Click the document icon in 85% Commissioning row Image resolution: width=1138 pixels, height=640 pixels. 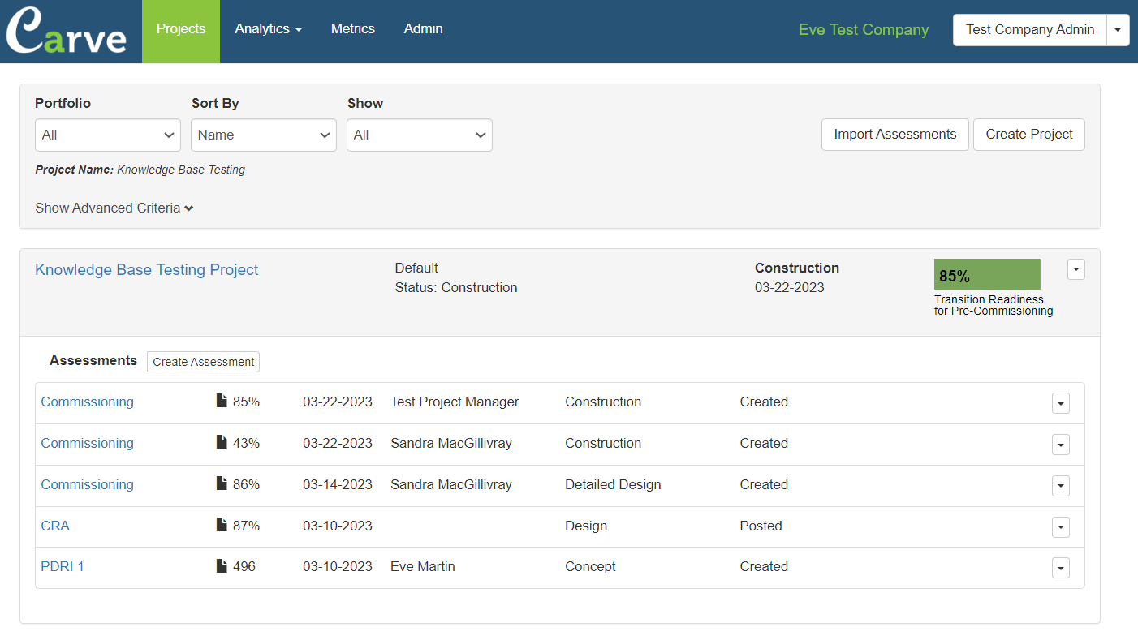(222, 401)
